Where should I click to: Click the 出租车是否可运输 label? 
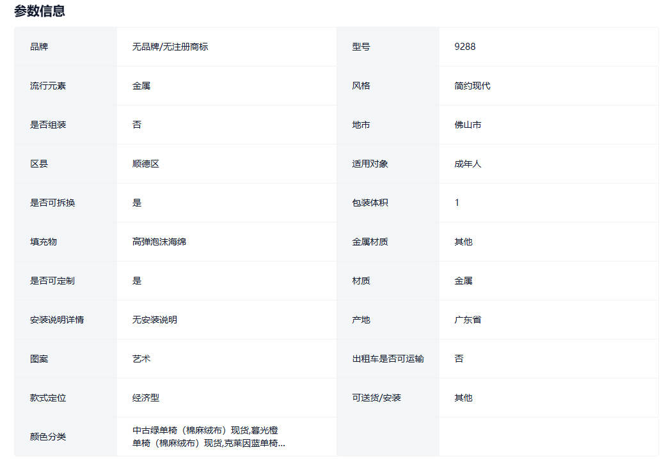(x=388, y=359)
